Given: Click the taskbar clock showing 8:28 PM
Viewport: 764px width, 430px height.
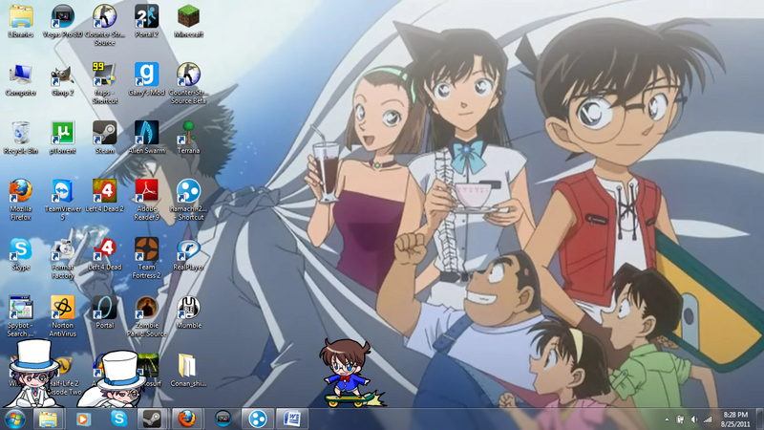Looking at the screenshot, I should (734, 419).
